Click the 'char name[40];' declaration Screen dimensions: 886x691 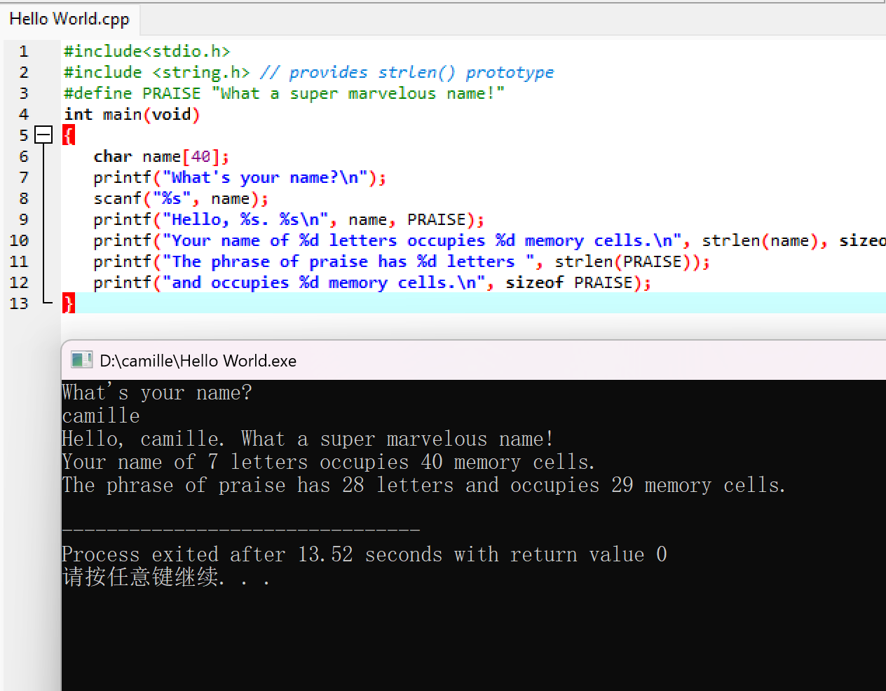point(161,156)
